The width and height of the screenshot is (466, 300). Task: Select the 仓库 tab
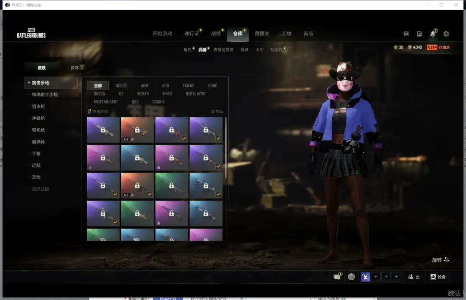(x=238, y=34)
